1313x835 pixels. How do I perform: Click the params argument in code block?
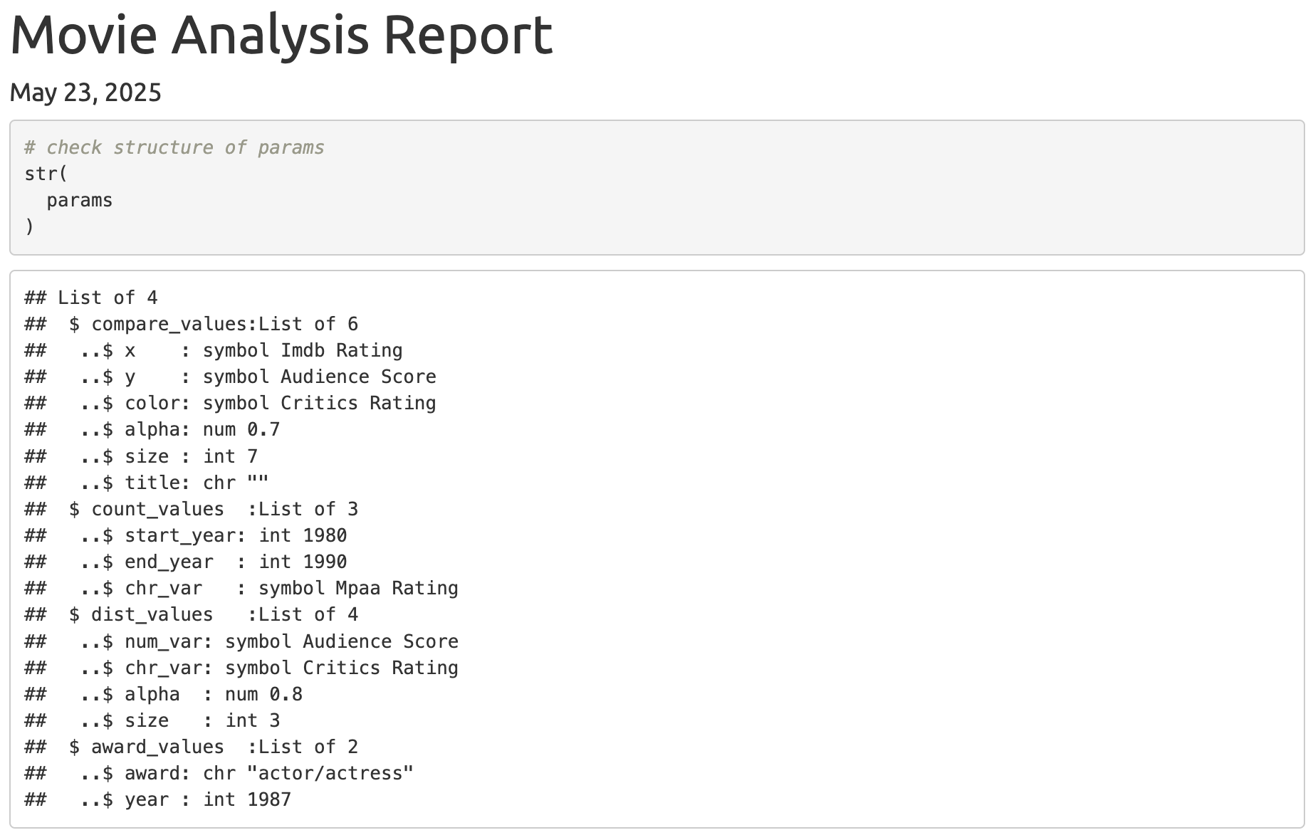tap(80, 200)
